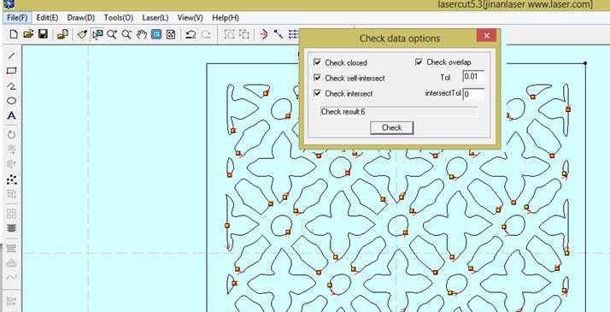The width and height of the screenshot is (610, 312).
Task: Select the Zoom In magnifier
Action: coord(112,35)
